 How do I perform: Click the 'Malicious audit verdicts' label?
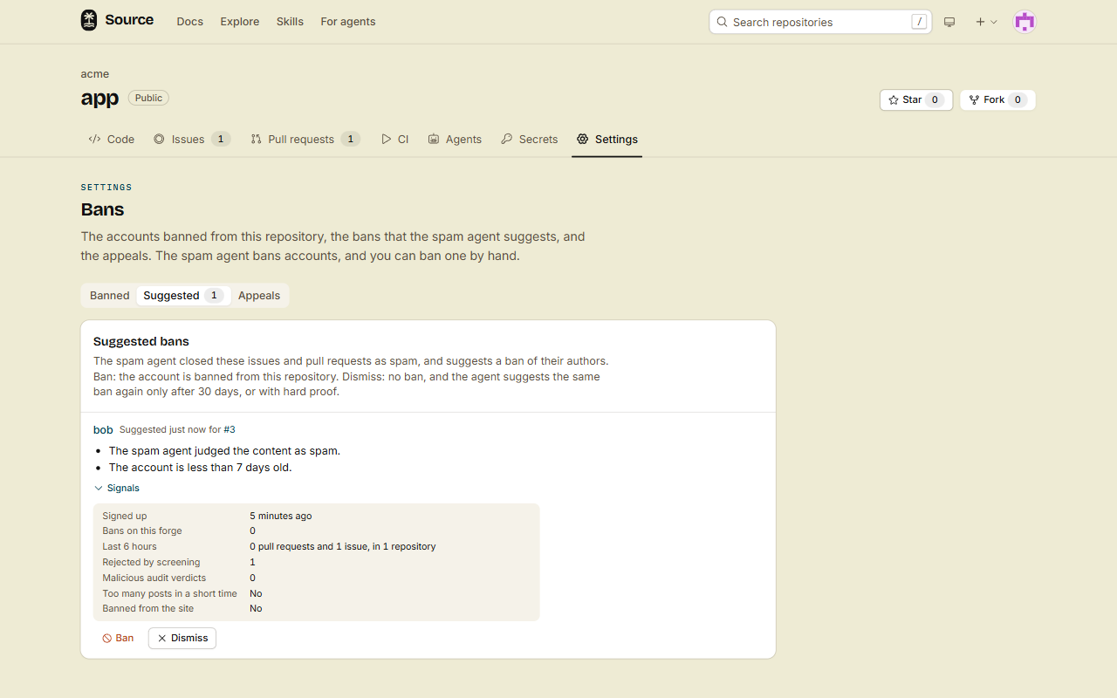tap(154, 578)
